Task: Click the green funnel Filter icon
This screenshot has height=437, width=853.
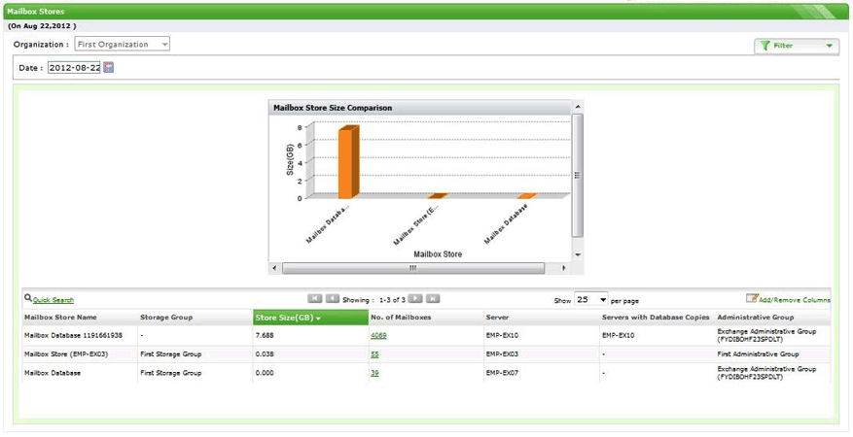Action: click(765, 46)
